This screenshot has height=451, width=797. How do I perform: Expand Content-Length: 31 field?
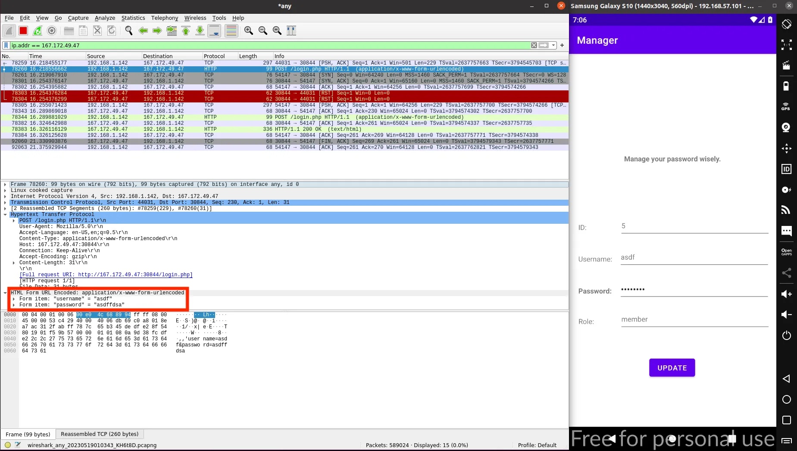point(14,263)
